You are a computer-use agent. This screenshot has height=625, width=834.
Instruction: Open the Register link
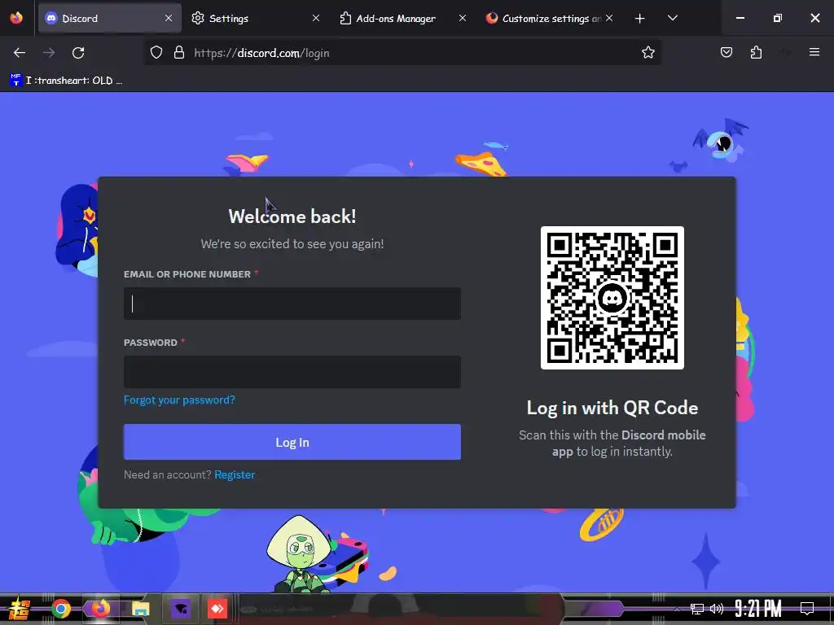coord(235,474)
